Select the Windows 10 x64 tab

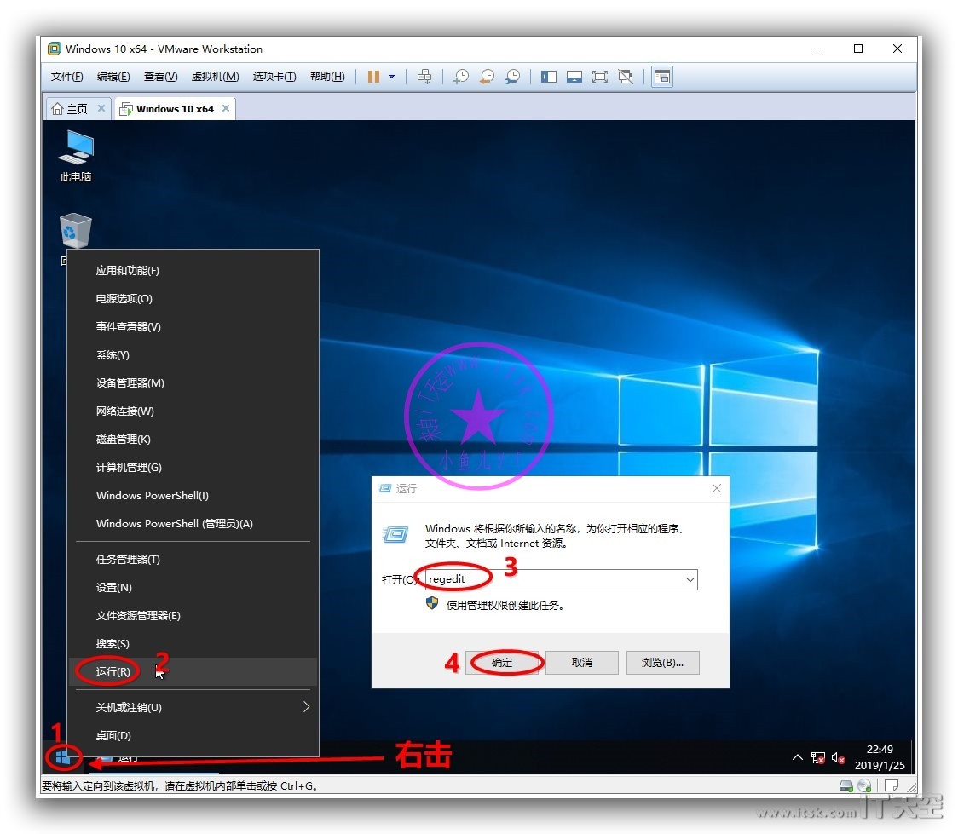point(175,109)
